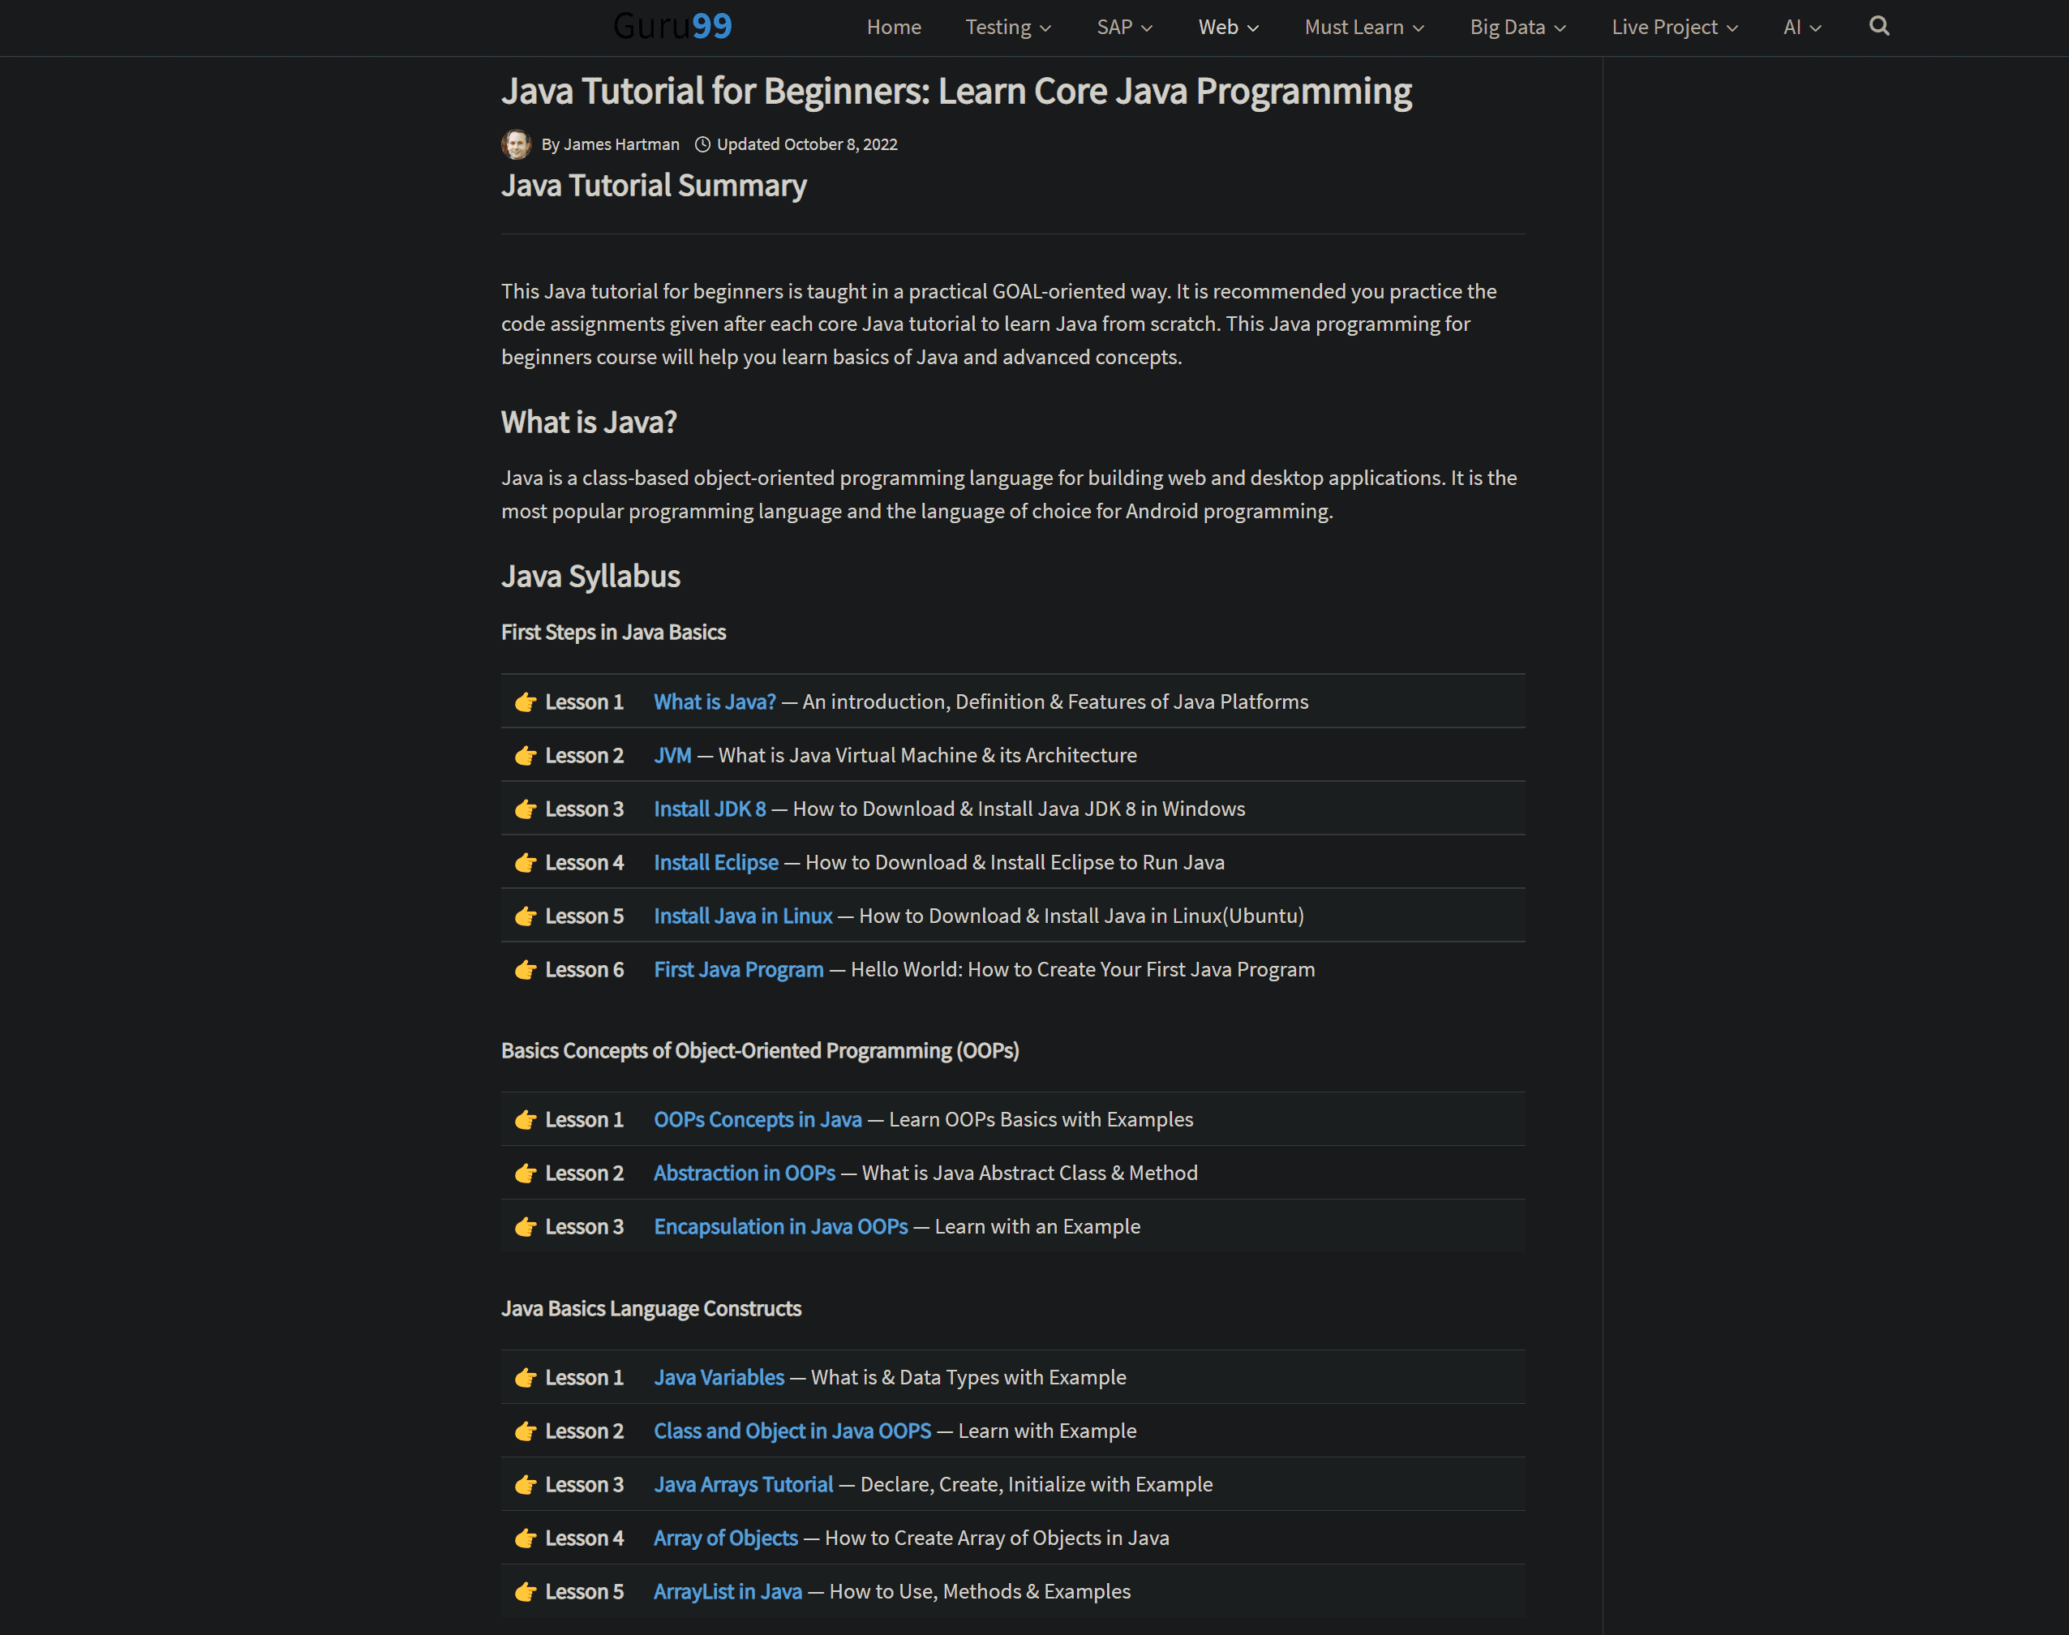
Task: Expand the SAP dropdown menu
Action: [1124, 27]
